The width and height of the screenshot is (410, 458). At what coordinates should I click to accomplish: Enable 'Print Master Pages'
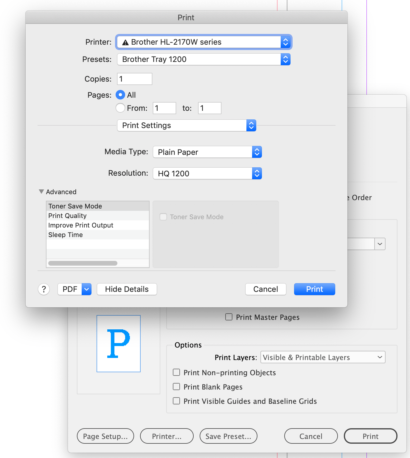click(229, 317)
